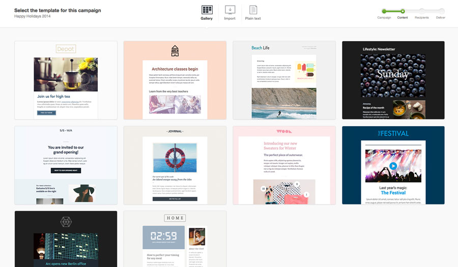This screenshot has height=267, width=458.
Task: Click 'Architecture classes begin' heading
Action: (175, 69)
